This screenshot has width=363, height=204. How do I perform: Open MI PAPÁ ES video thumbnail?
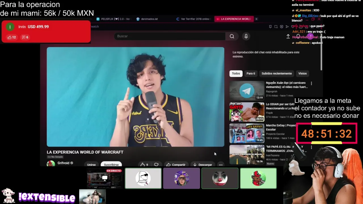point(247,154)
